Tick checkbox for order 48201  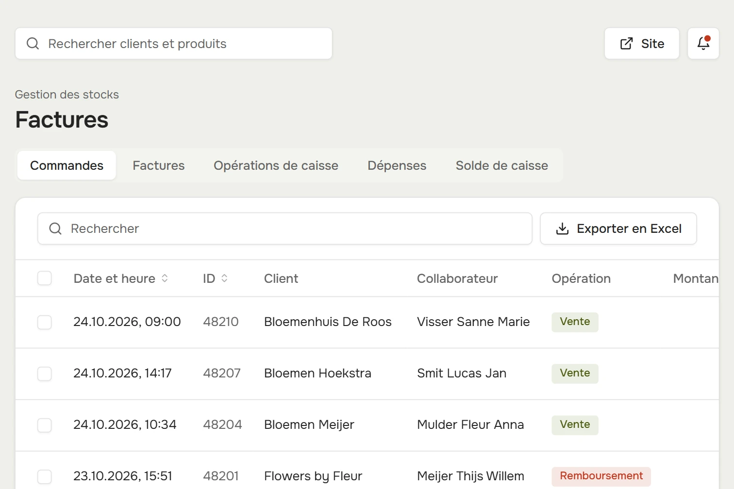(x=45, y=476)
